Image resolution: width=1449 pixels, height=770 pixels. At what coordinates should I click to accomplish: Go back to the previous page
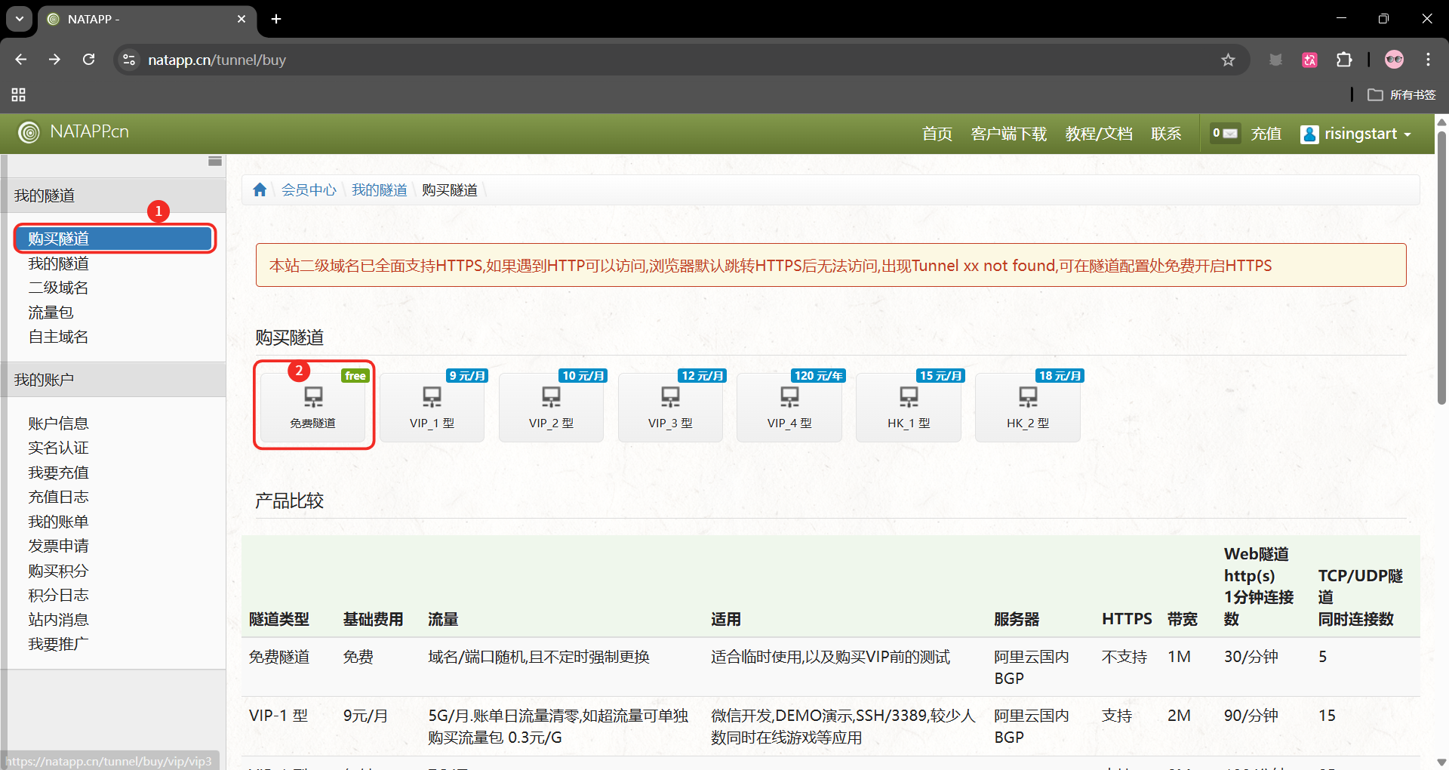21,60
